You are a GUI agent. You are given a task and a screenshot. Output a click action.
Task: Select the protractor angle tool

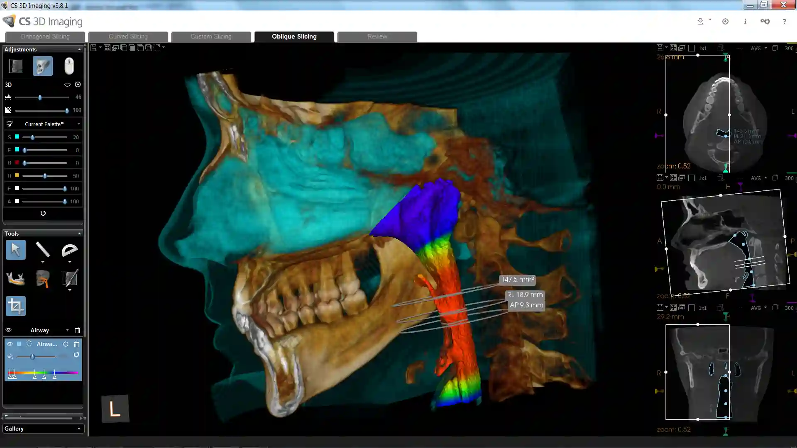point(69,250)
